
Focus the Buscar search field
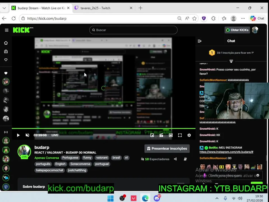[133, 30]
